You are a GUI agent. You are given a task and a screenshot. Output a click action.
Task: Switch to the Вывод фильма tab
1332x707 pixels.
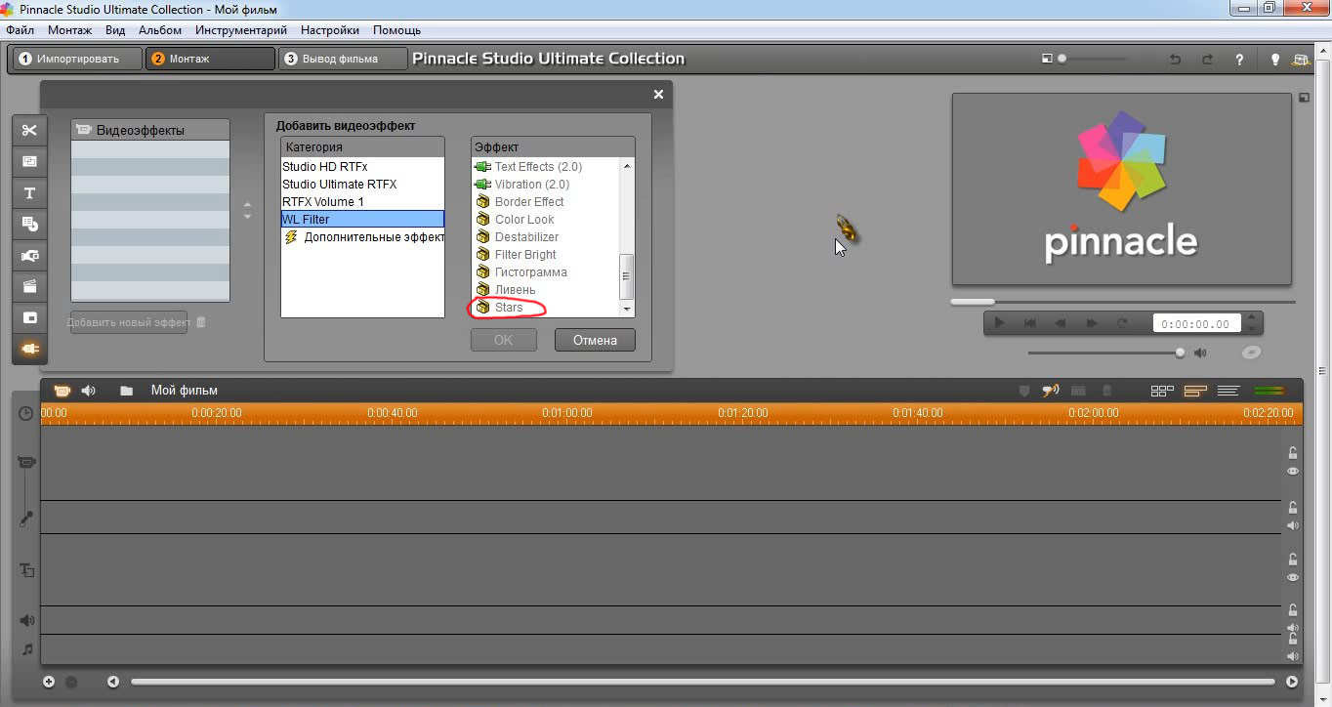point(342,59)
